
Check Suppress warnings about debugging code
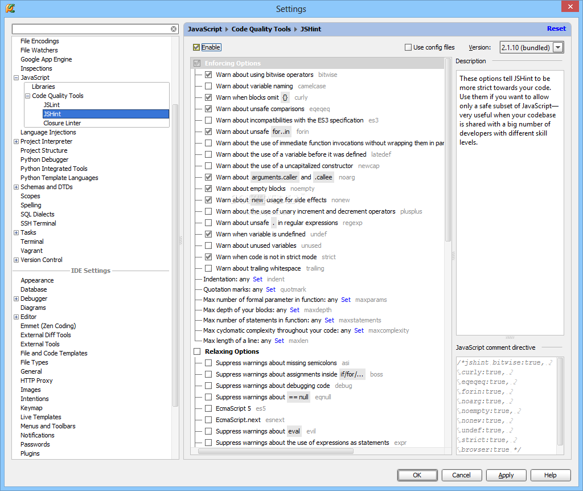coord(208,386)
